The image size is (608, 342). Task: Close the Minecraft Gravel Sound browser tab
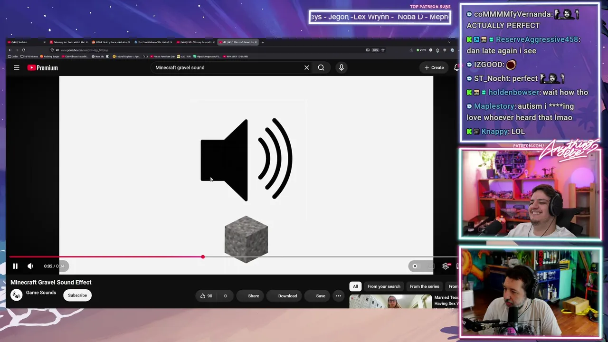point(256,42)
